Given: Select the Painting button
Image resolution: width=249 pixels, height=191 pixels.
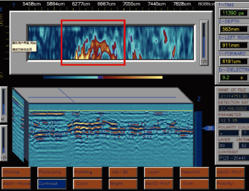Looking at the screenshot, I should pos(87,172).
